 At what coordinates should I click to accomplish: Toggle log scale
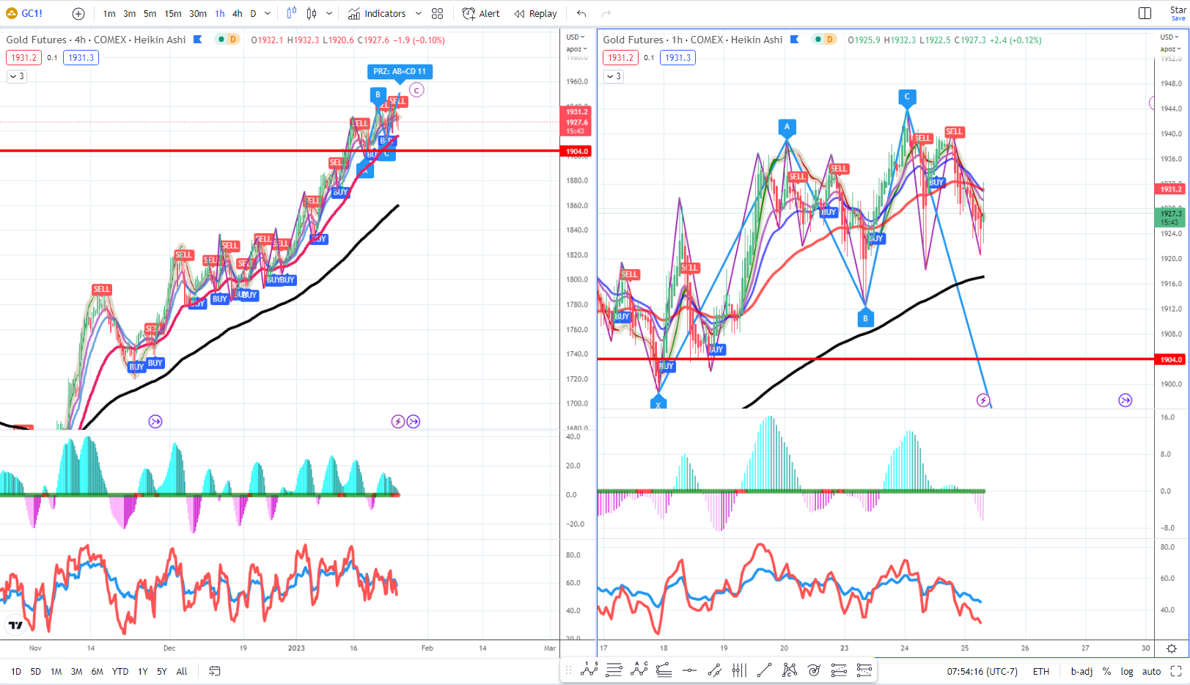[x=1127, y=671]
